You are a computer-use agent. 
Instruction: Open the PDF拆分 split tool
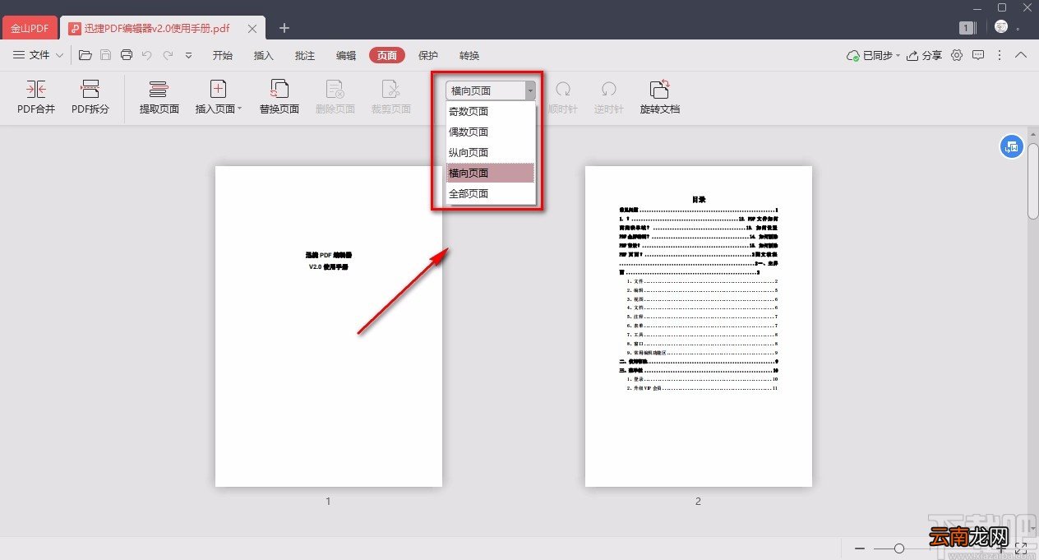click(90, 96)
